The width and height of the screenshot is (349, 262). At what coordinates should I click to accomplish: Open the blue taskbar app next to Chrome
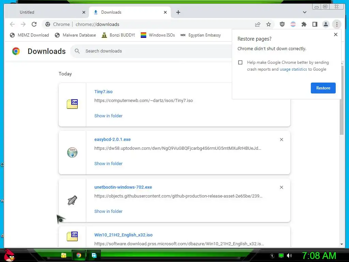(94, 255)
